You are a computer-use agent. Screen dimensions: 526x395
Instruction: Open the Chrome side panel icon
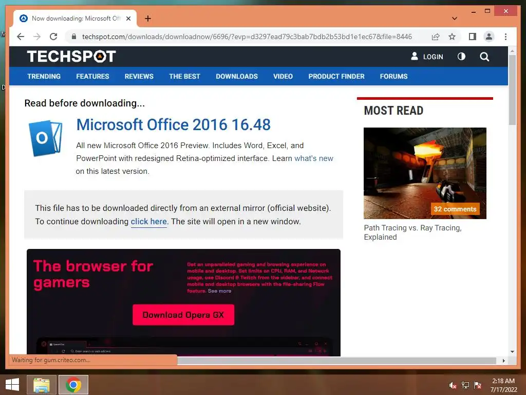pos(473,37)
